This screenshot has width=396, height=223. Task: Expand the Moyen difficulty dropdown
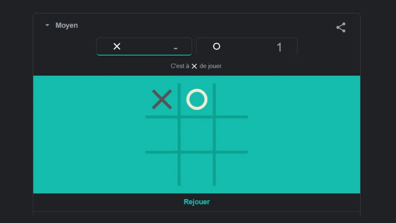[62, 25]
